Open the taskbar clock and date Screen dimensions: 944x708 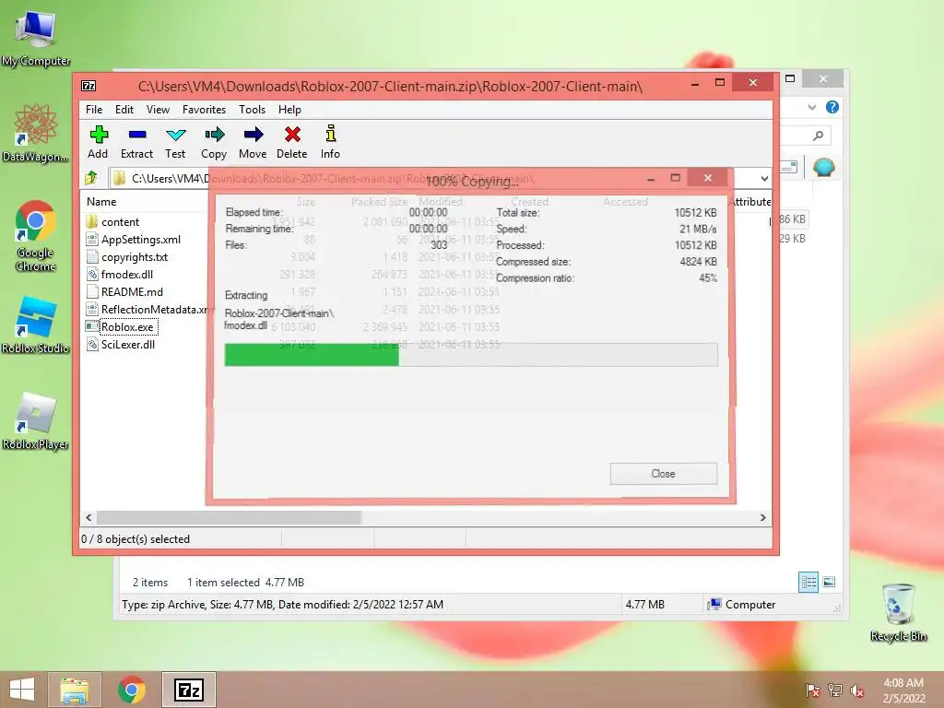(x=903, y=690)
